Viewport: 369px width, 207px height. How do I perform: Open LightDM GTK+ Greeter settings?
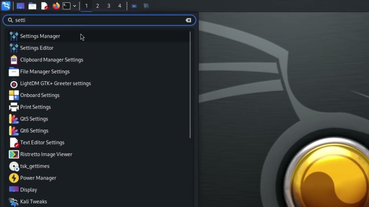[99, 83]
